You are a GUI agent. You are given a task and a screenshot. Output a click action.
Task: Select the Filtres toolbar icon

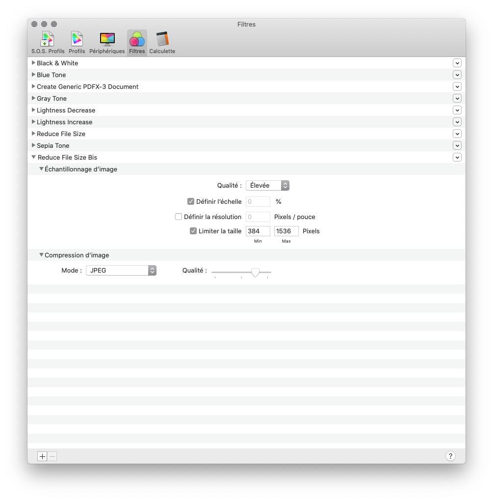coord(137,43)
